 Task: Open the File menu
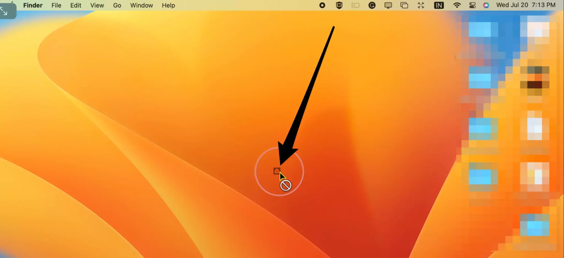(56, 5)
